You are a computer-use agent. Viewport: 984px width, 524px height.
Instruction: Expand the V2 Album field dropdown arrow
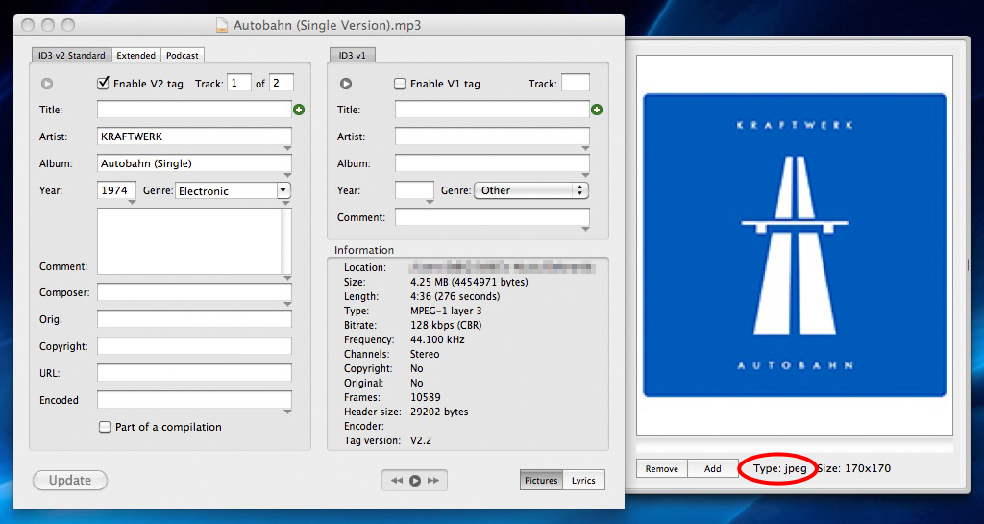click(x=287, y=176)
